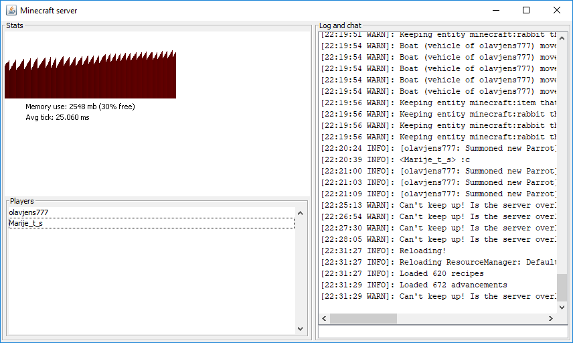Click the "Loaded 672 advancements" log line
Screen dimensions: 573x343
(x=414, y=285)
